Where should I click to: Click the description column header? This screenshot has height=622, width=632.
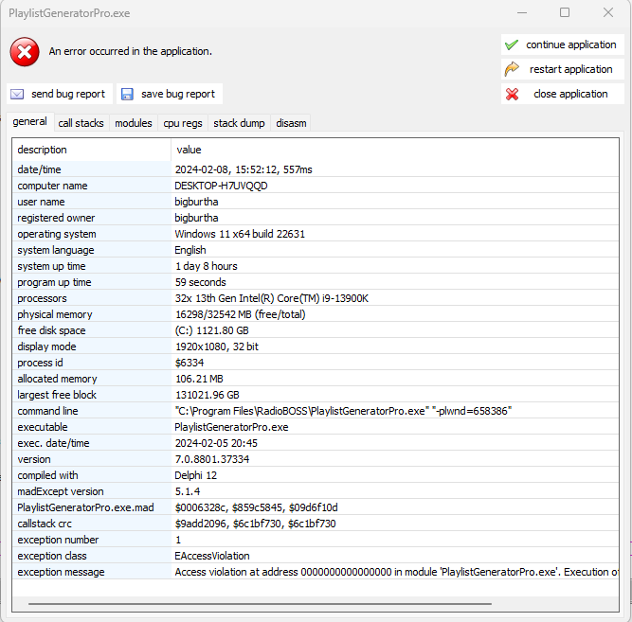coord(91,150)
